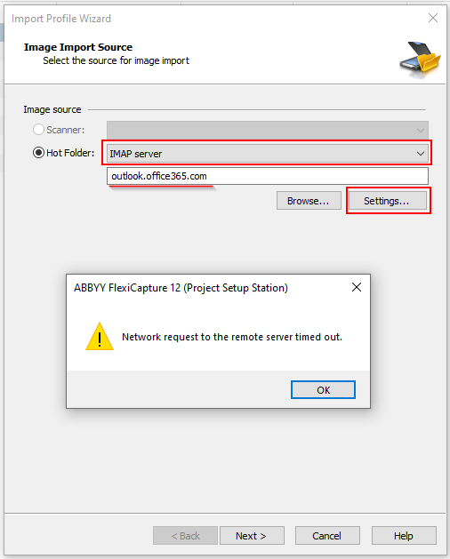The width and height of the screenshot is (450, 559).
Task: Click the outlook.office365.com address field
Action: pos(268,176)
